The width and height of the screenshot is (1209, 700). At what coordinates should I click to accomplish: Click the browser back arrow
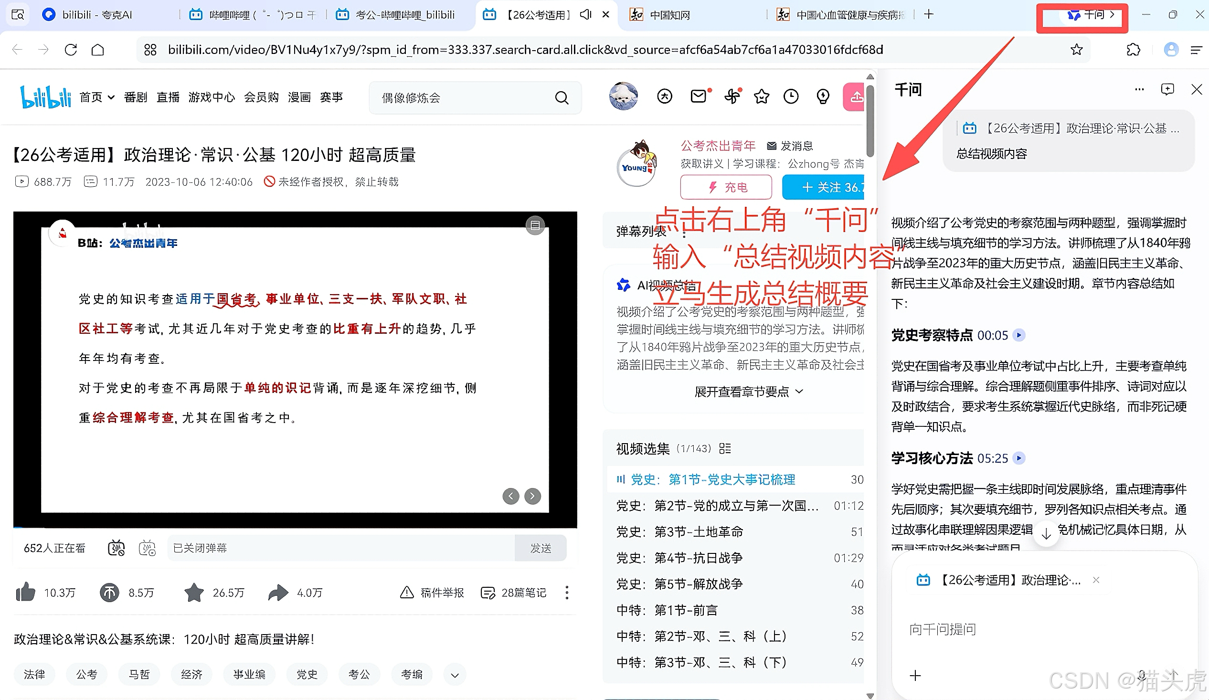point(17,49)
